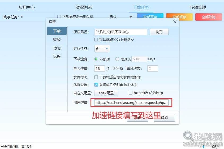The height and width of the screenshot is (149, 224).
Task: Open the 应用中心 tab
Action: click(x=27, y=7)
